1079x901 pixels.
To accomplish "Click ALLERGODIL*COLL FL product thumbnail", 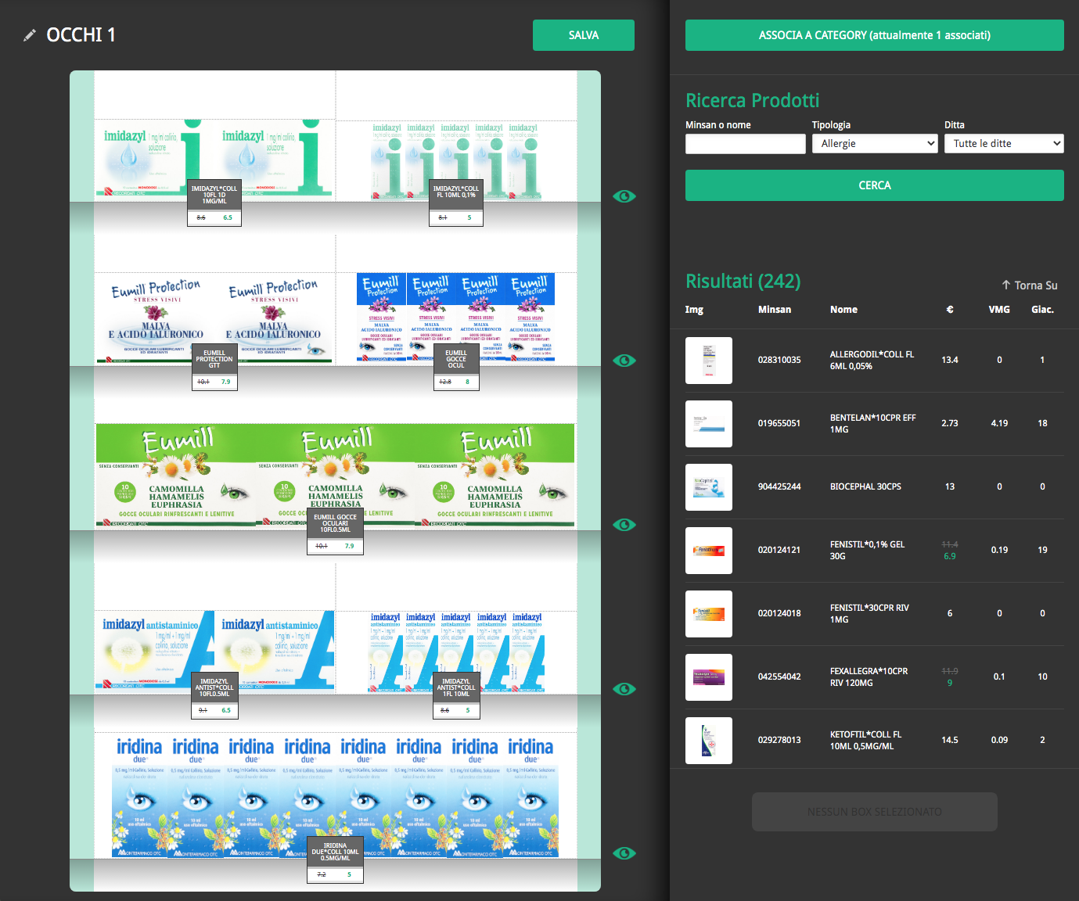I will pos(709,361).
